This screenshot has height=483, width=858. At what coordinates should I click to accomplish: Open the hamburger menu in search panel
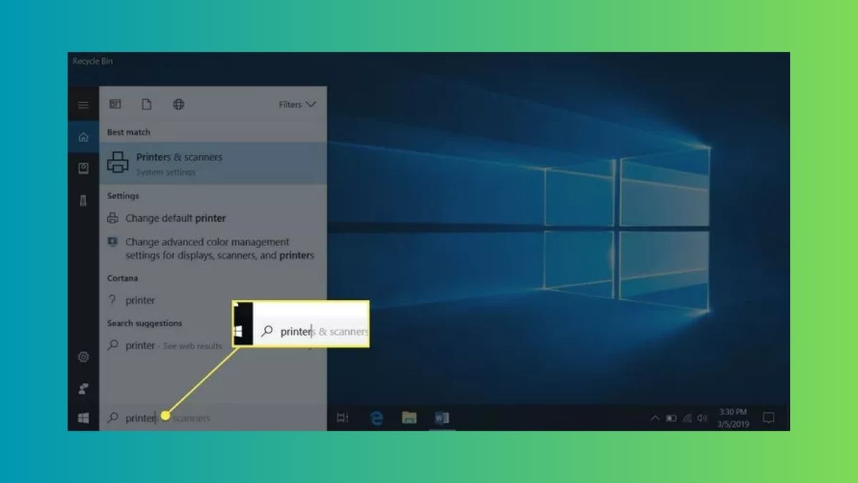tap(84, 105)
